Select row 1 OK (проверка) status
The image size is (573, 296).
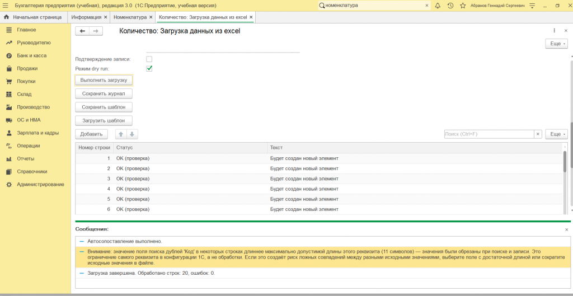(133, 158)
